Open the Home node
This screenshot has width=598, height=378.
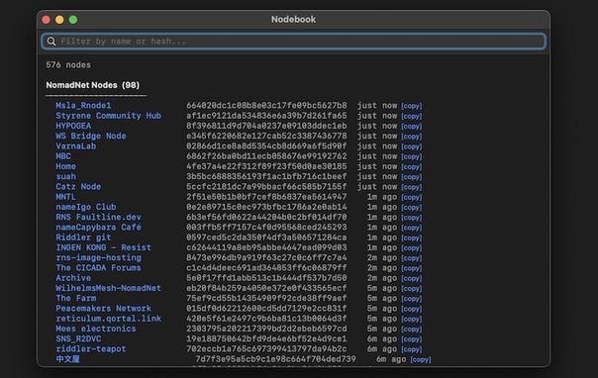pos(65,166)
